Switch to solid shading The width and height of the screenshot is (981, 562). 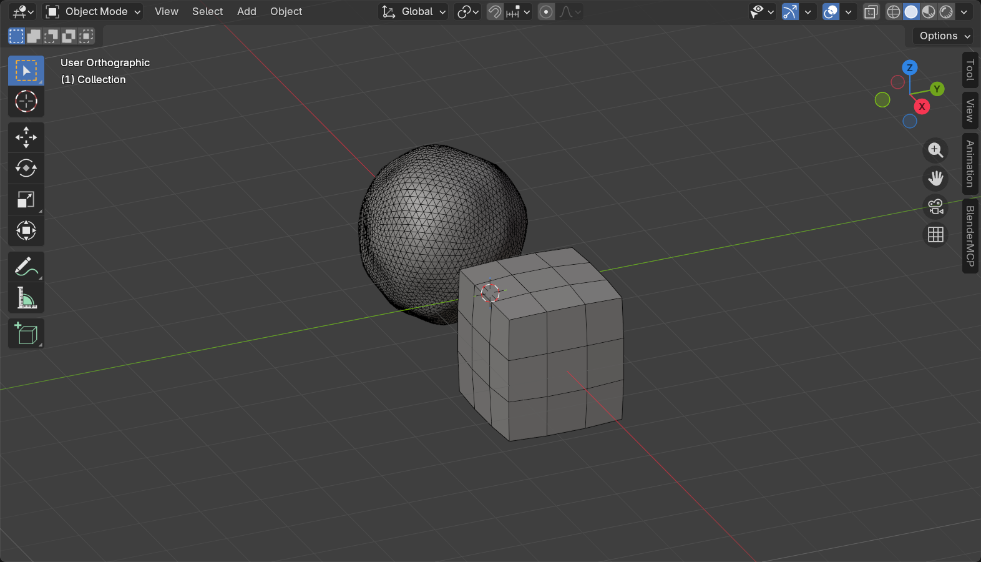coord(911,12)
